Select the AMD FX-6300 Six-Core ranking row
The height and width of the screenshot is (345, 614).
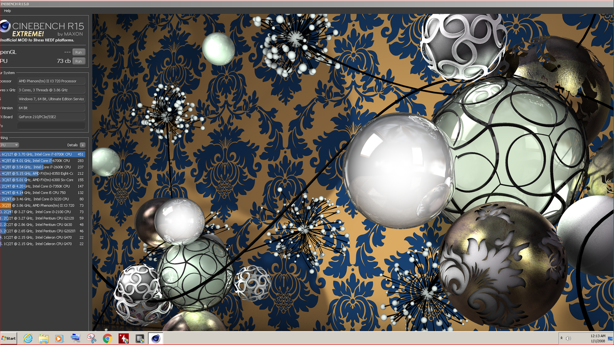pos(43,180)
